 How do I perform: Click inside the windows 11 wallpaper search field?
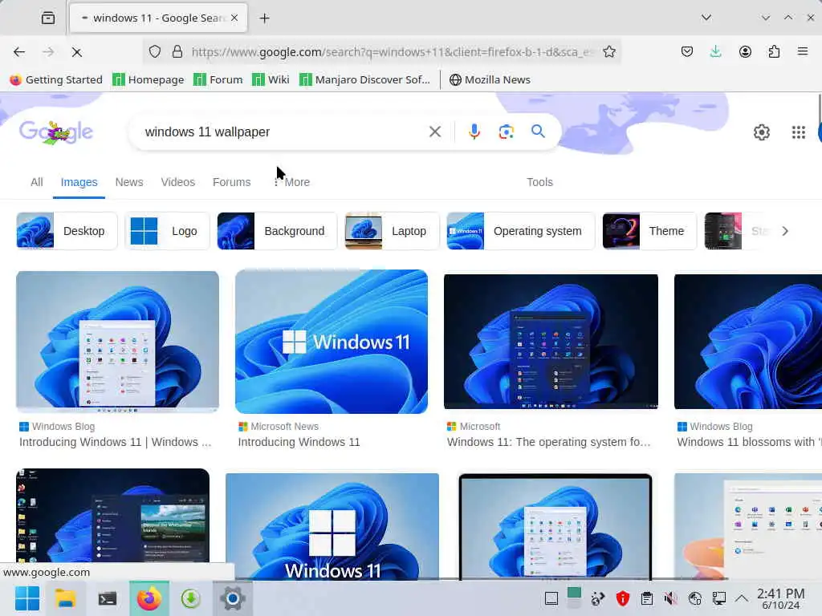click(x=283, y=132)
